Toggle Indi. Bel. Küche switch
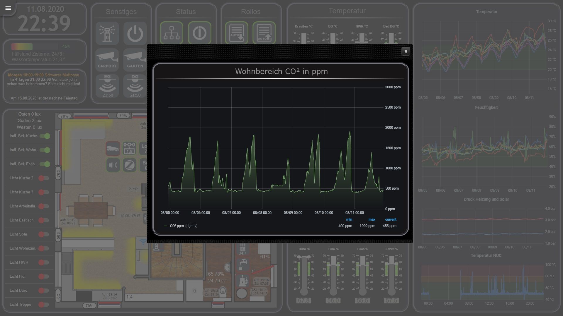Viewport: 563px width, 316px height. [x=45, y=136]
